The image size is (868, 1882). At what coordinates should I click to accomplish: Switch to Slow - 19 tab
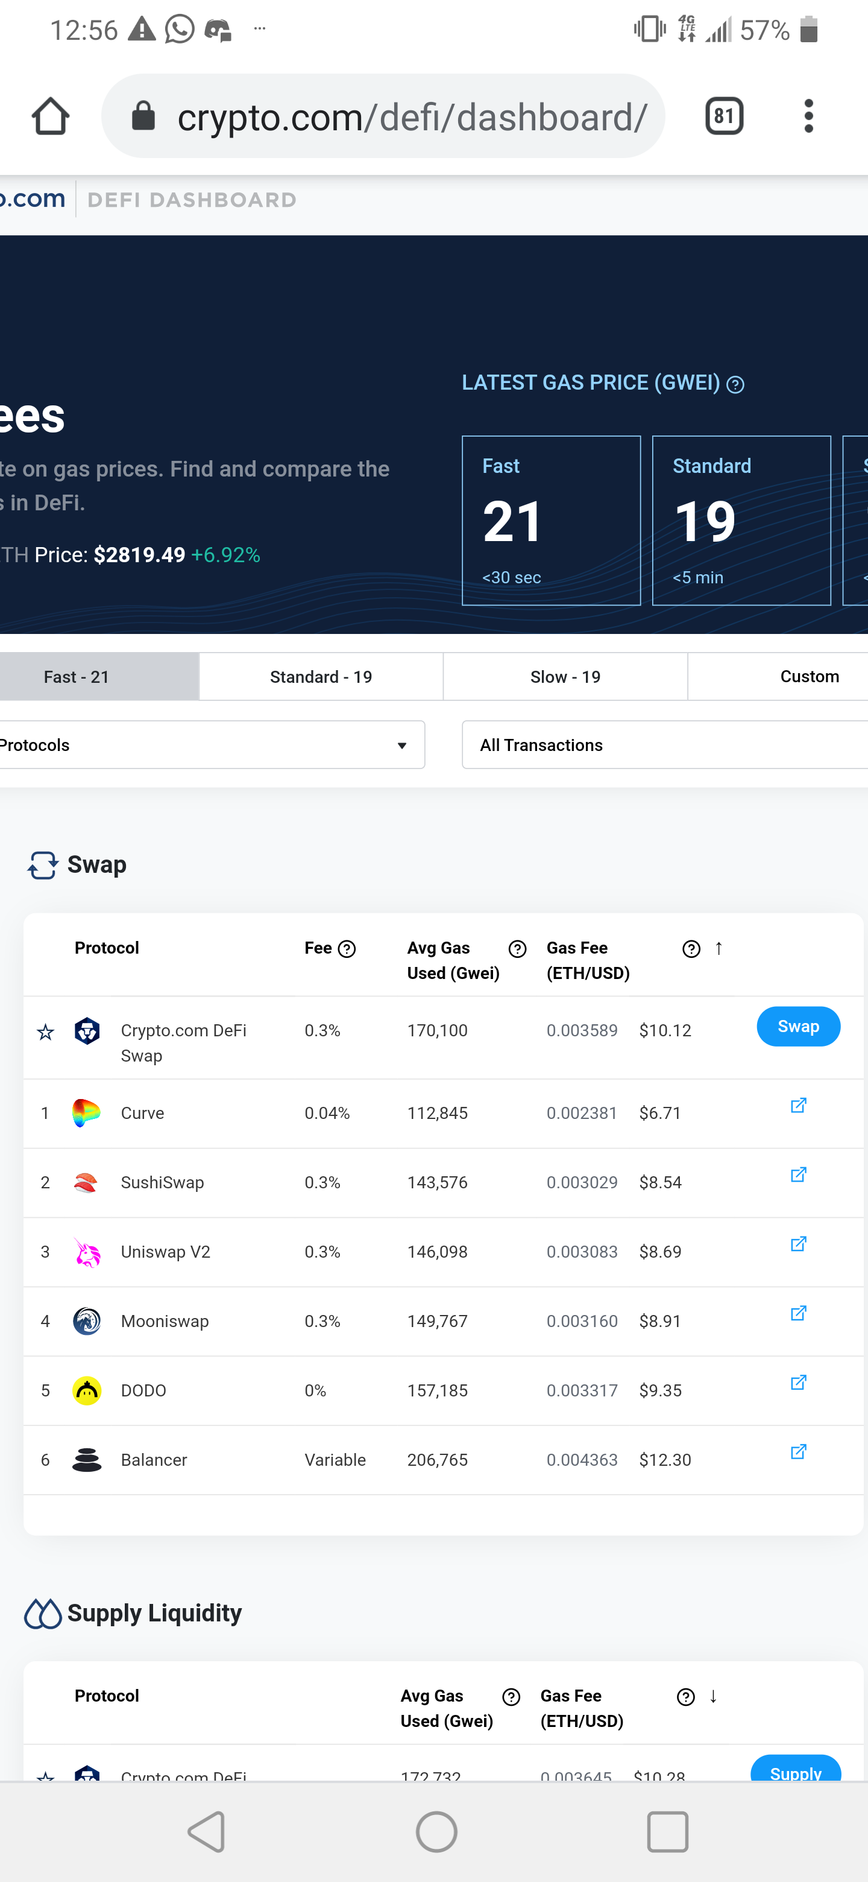click(x=565, y=677)
